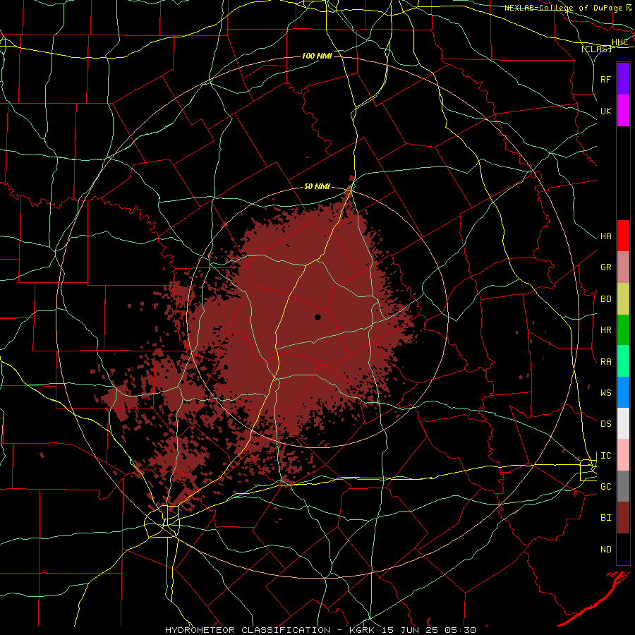Click the RF legend label
The image size is (635, 635).
pos(606,79)
